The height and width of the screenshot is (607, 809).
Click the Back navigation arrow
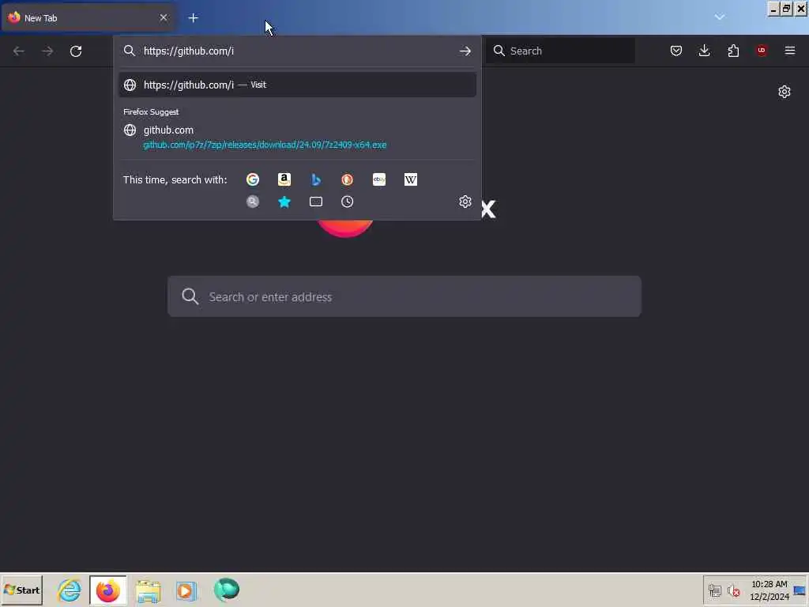click(19, 51)
